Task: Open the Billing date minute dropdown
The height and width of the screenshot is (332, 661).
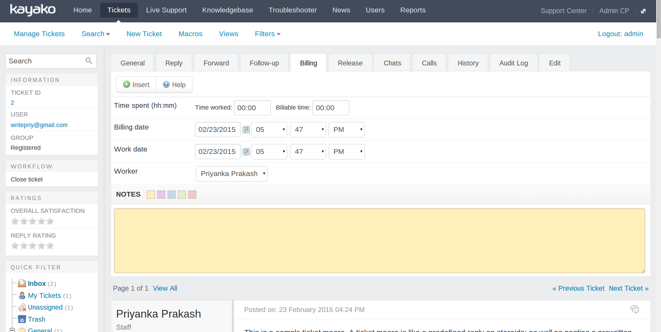Action: pos(308,129)
